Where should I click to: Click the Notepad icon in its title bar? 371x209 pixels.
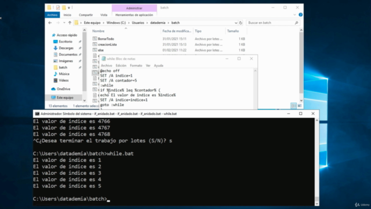(x=103, y=59)
